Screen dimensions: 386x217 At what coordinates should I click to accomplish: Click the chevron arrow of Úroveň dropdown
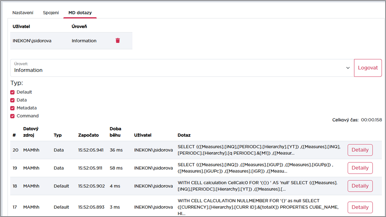coord(348,68)
